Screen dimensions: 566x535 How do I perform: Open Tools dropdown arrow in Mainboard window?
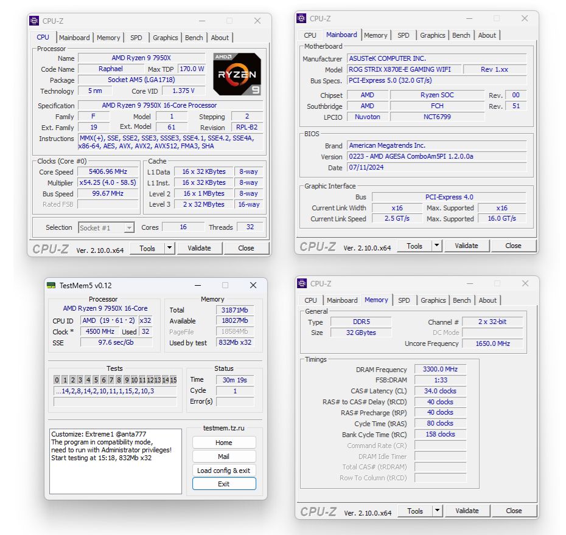point(437,246)
